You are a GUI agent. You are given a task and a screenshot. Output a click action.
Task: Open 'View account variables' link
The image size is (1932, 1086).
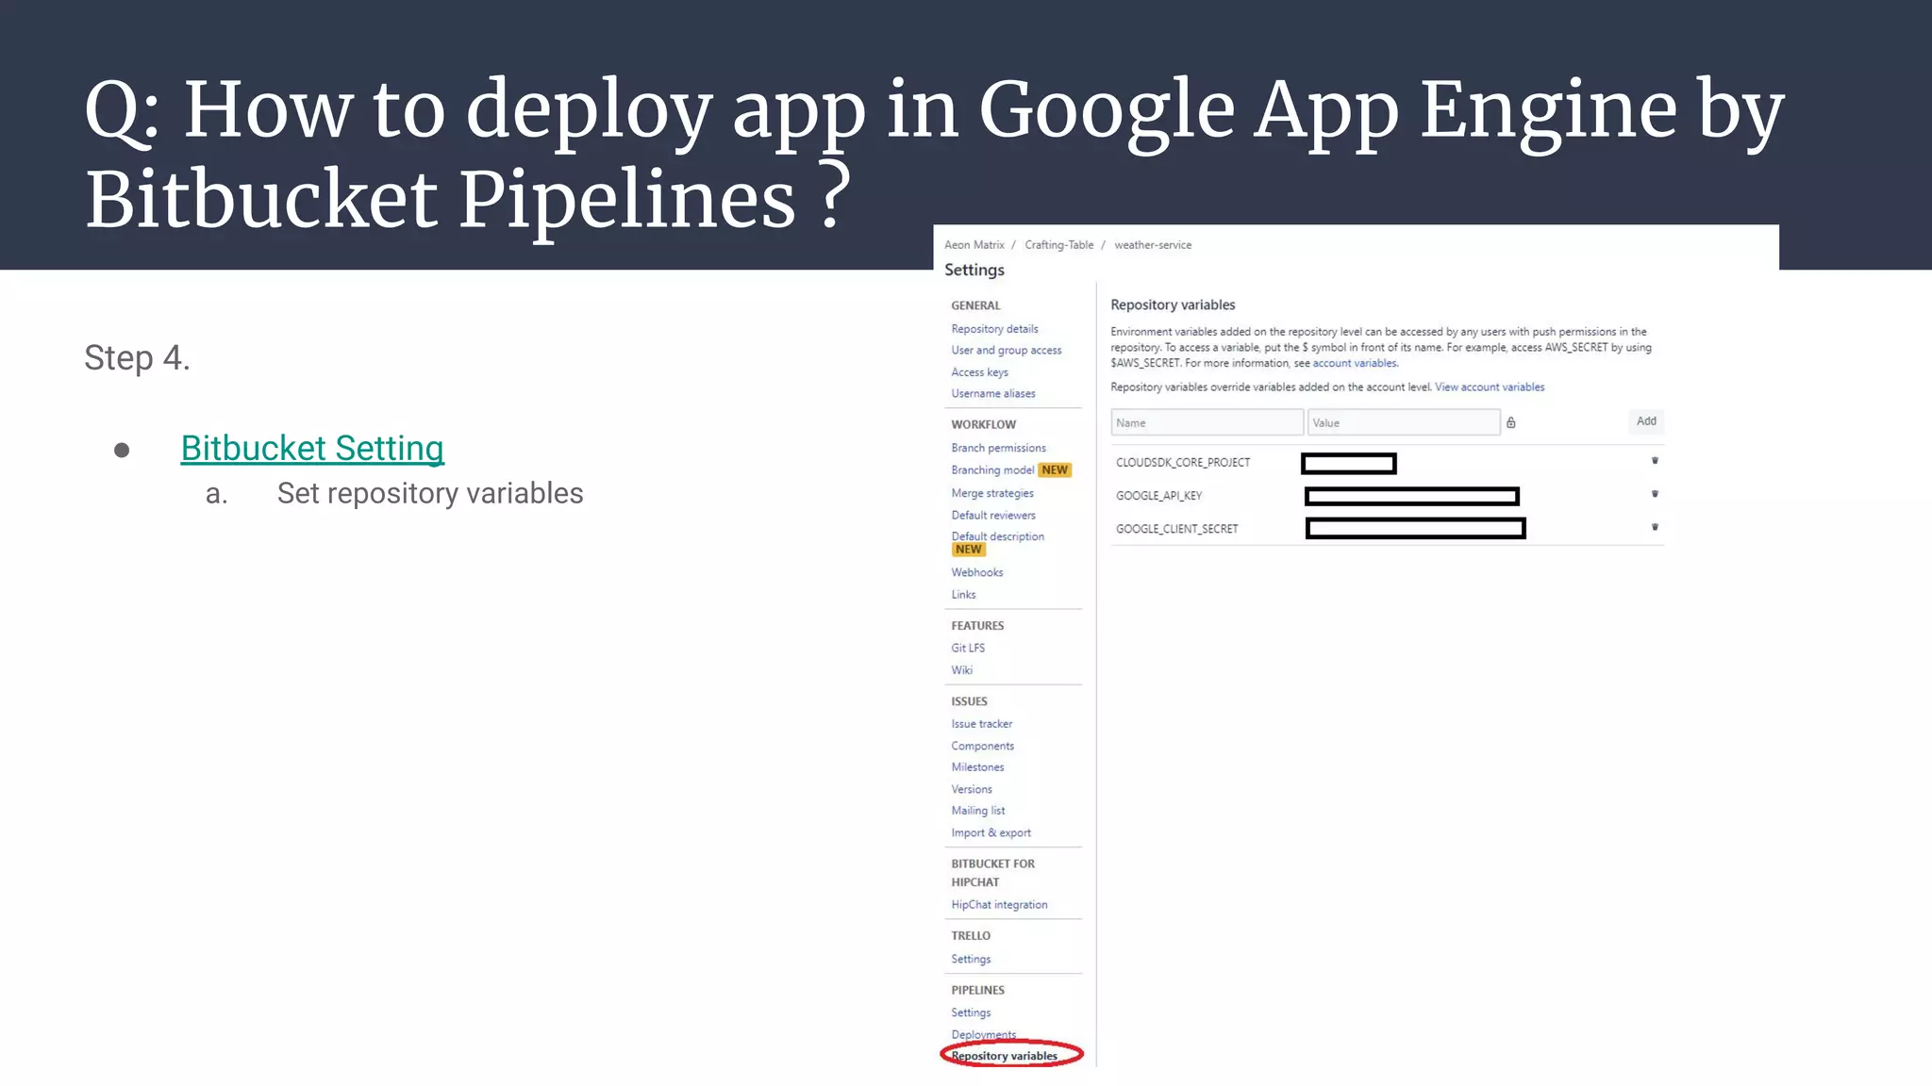point(1490,387)
